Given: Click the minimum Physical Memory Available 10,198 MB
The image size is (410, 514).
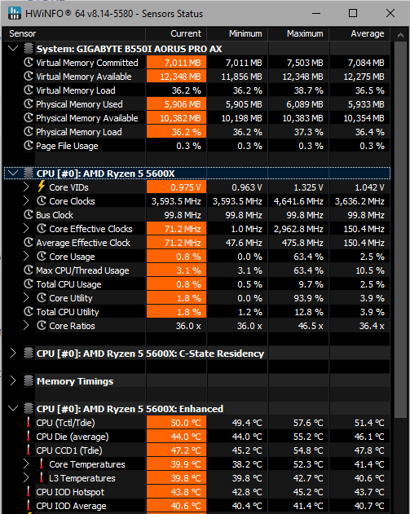Looking at the screenshot, I should (x=242, y=118).
